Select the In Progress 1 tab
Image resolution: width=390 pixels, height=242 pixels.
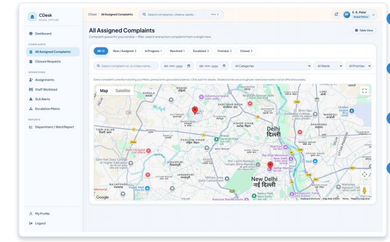coord(153,51)
